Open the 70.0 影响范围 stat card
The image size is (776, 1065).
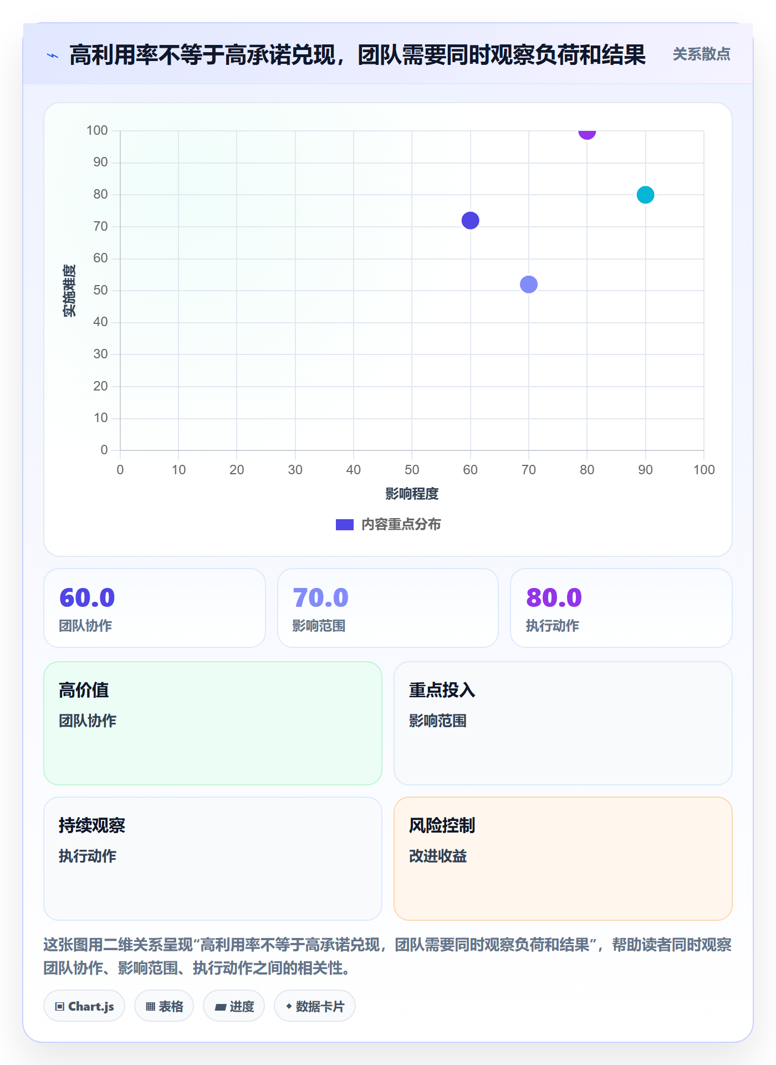[388, 608]
